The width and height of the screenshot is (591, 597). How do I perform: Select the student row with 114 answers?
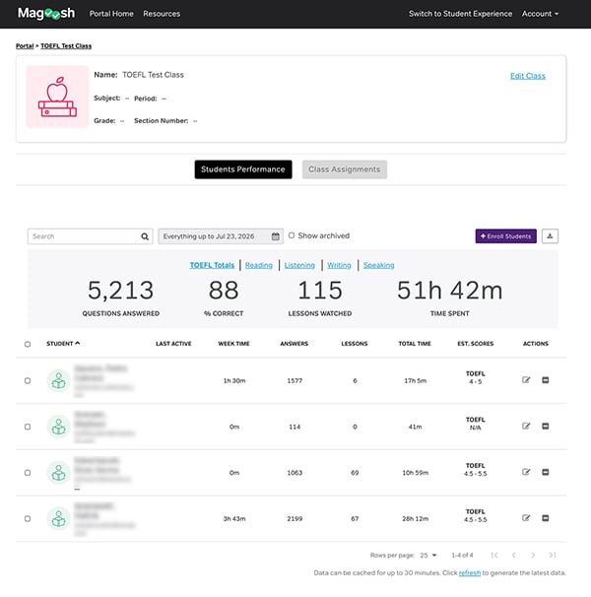click(x=28, y=427)
